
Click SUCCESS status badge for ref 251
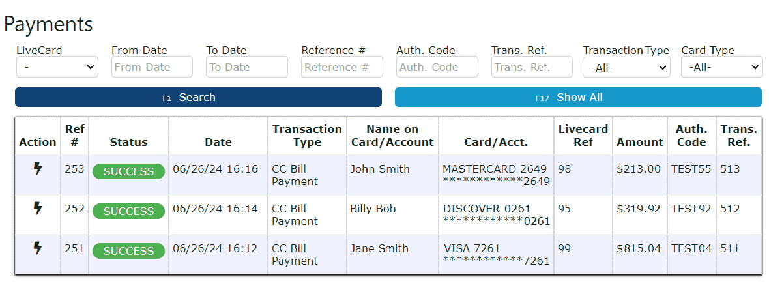tap(128, 251)
